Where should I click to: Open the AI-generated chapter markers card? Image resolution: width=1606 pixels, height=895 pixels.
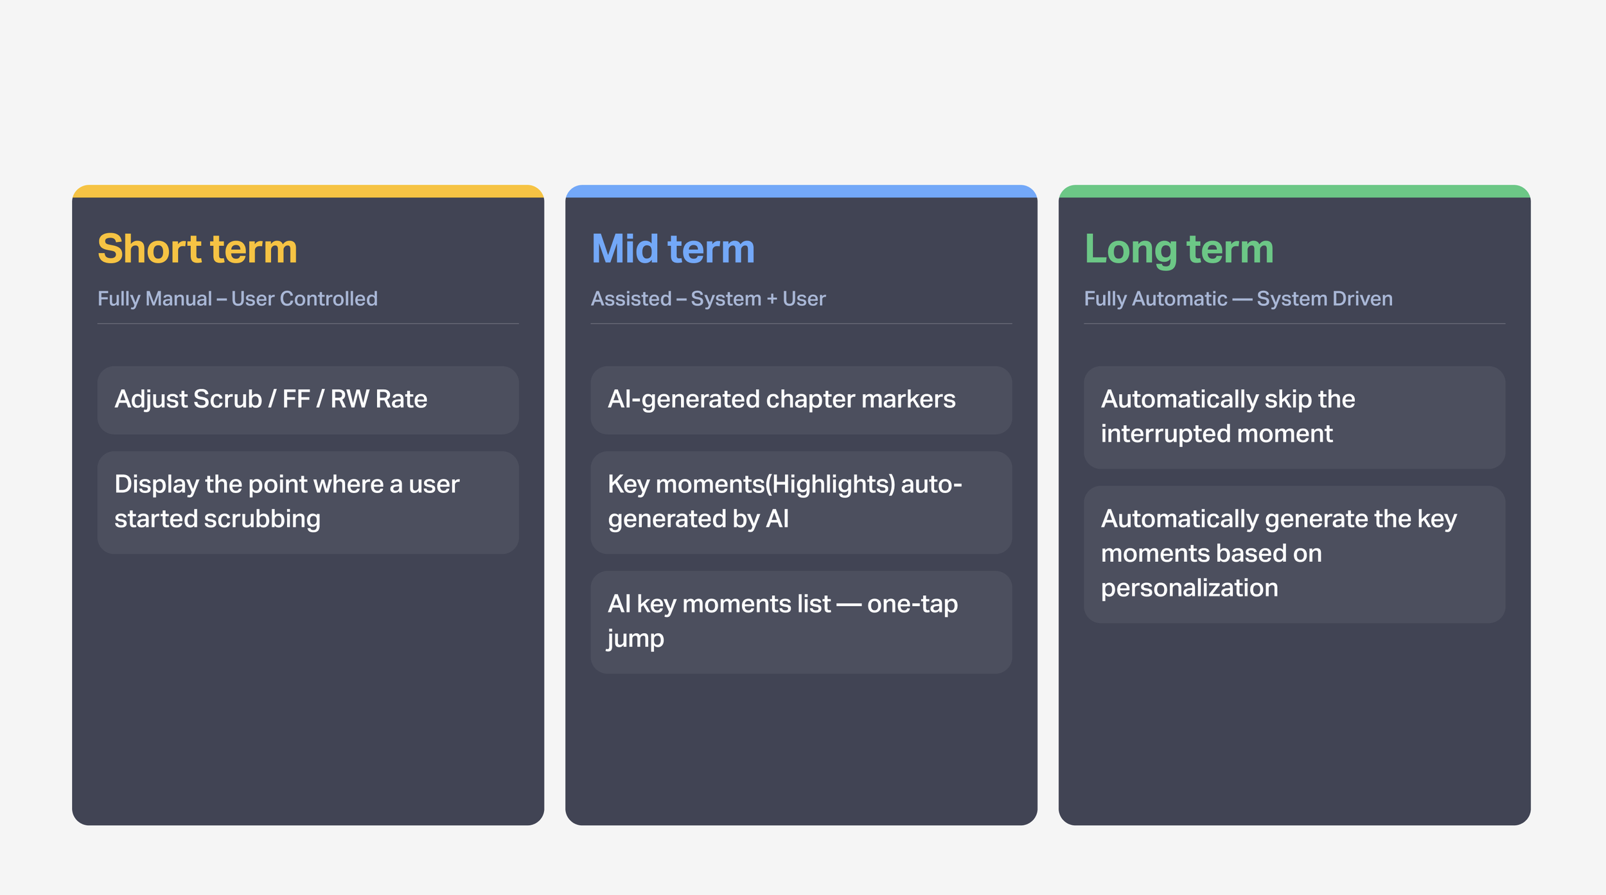(x=801, y=400)
